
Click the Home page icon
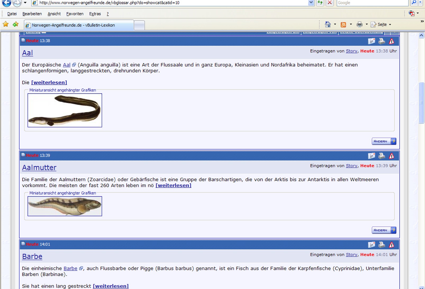point(328,24)
